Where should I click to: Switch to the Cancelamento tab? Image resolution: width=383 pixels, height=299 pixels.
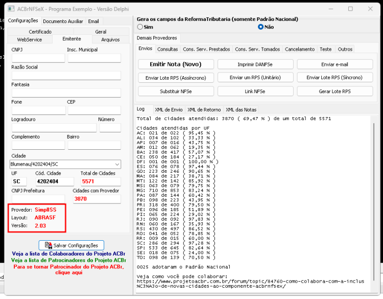click(x=300, y=49)
